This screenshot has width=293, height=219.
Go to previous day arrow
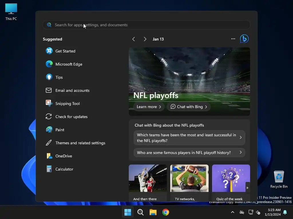tap(134, 39)
